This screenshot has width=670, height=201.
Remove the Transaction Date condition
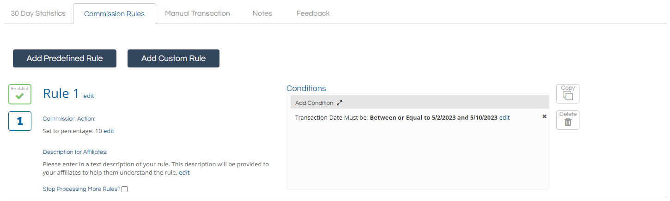(x=544, y=116)
